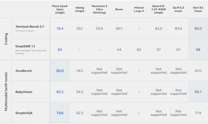Click the 76.4 Terminal-Bench score

tap(60, 28)
